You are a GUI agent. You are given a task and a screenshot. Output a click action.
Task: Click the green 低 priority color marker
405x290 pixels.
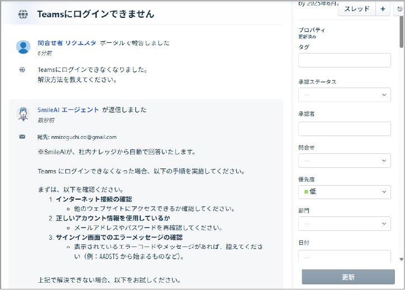[306, 191]
